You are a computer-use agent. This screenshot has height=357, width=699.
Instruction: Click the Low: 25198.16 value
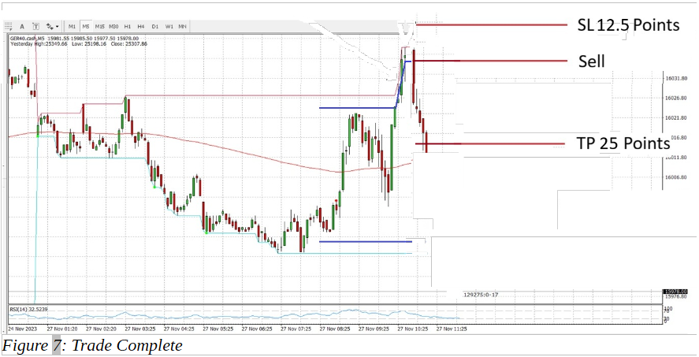(x=89, y=44)
